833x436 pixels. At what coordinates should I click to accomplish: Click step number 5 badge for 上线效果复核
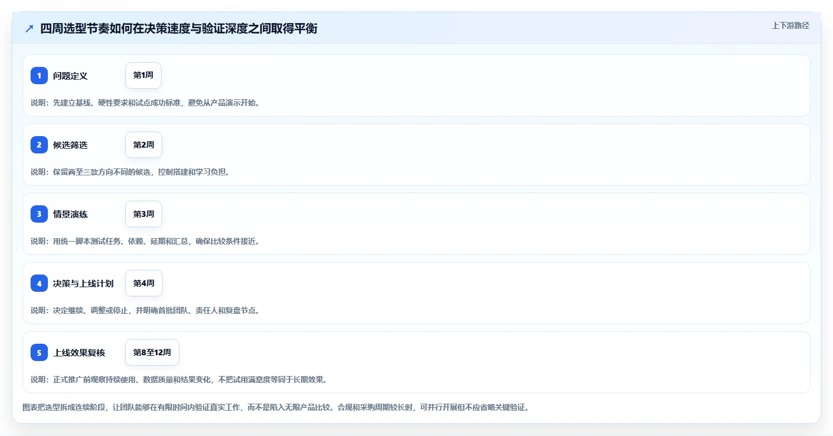[39, 352]
